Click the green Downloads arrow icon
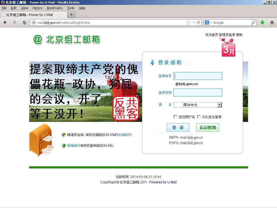Image resolution: width=277 pixels, height=208 pixels. pos(262,22)
